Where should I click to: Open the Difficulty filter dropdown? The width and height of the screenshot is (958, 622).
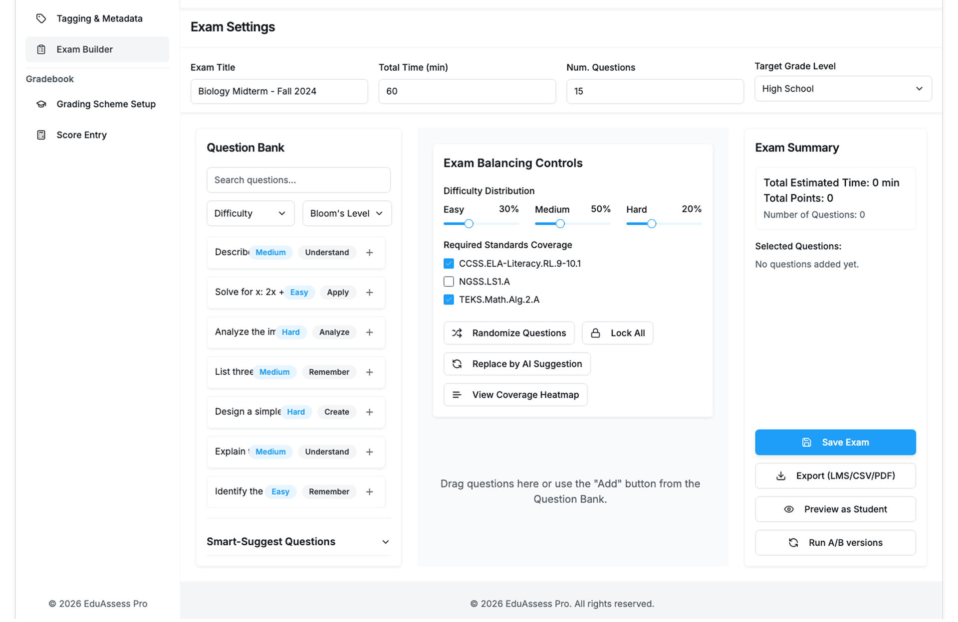(250, 213)
